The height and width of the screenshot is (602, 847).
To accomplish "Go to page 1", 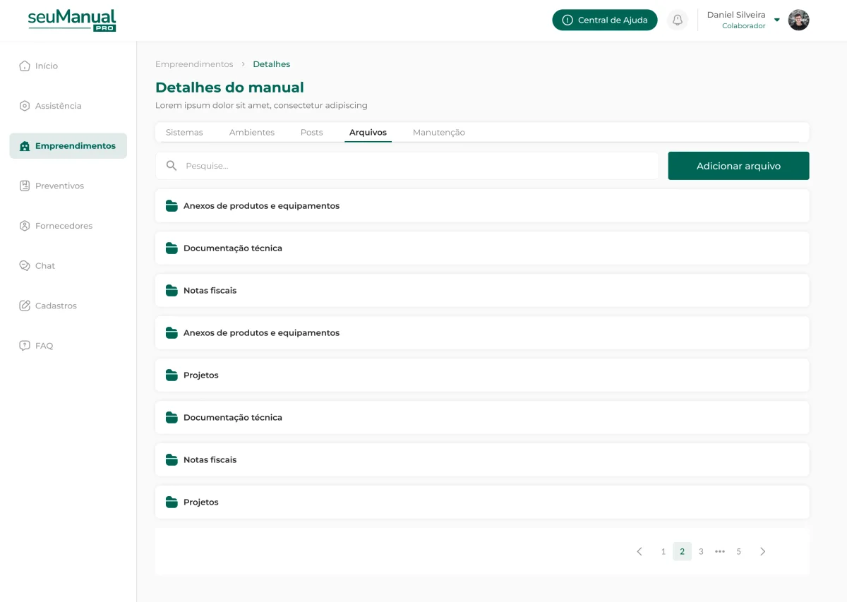I will coord(663,551).
